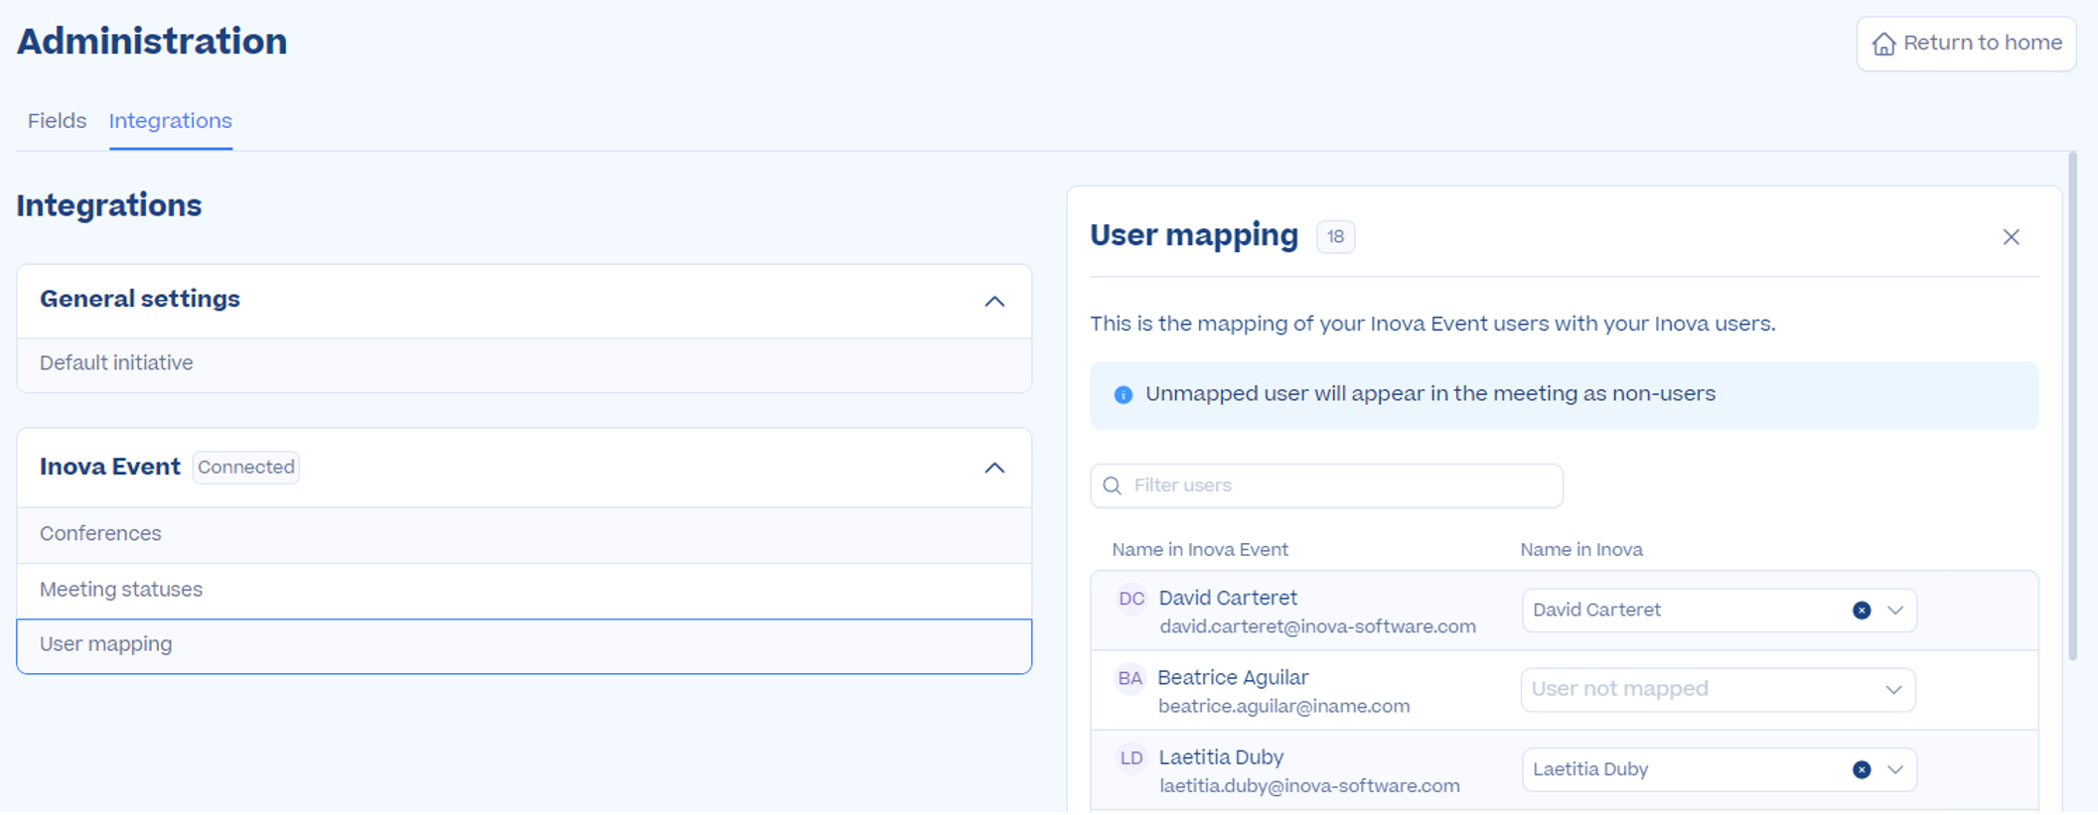The width and height of the screenshot is (2098, 815).
Task: Switch to the Fields tab
Action: [57, 121]
